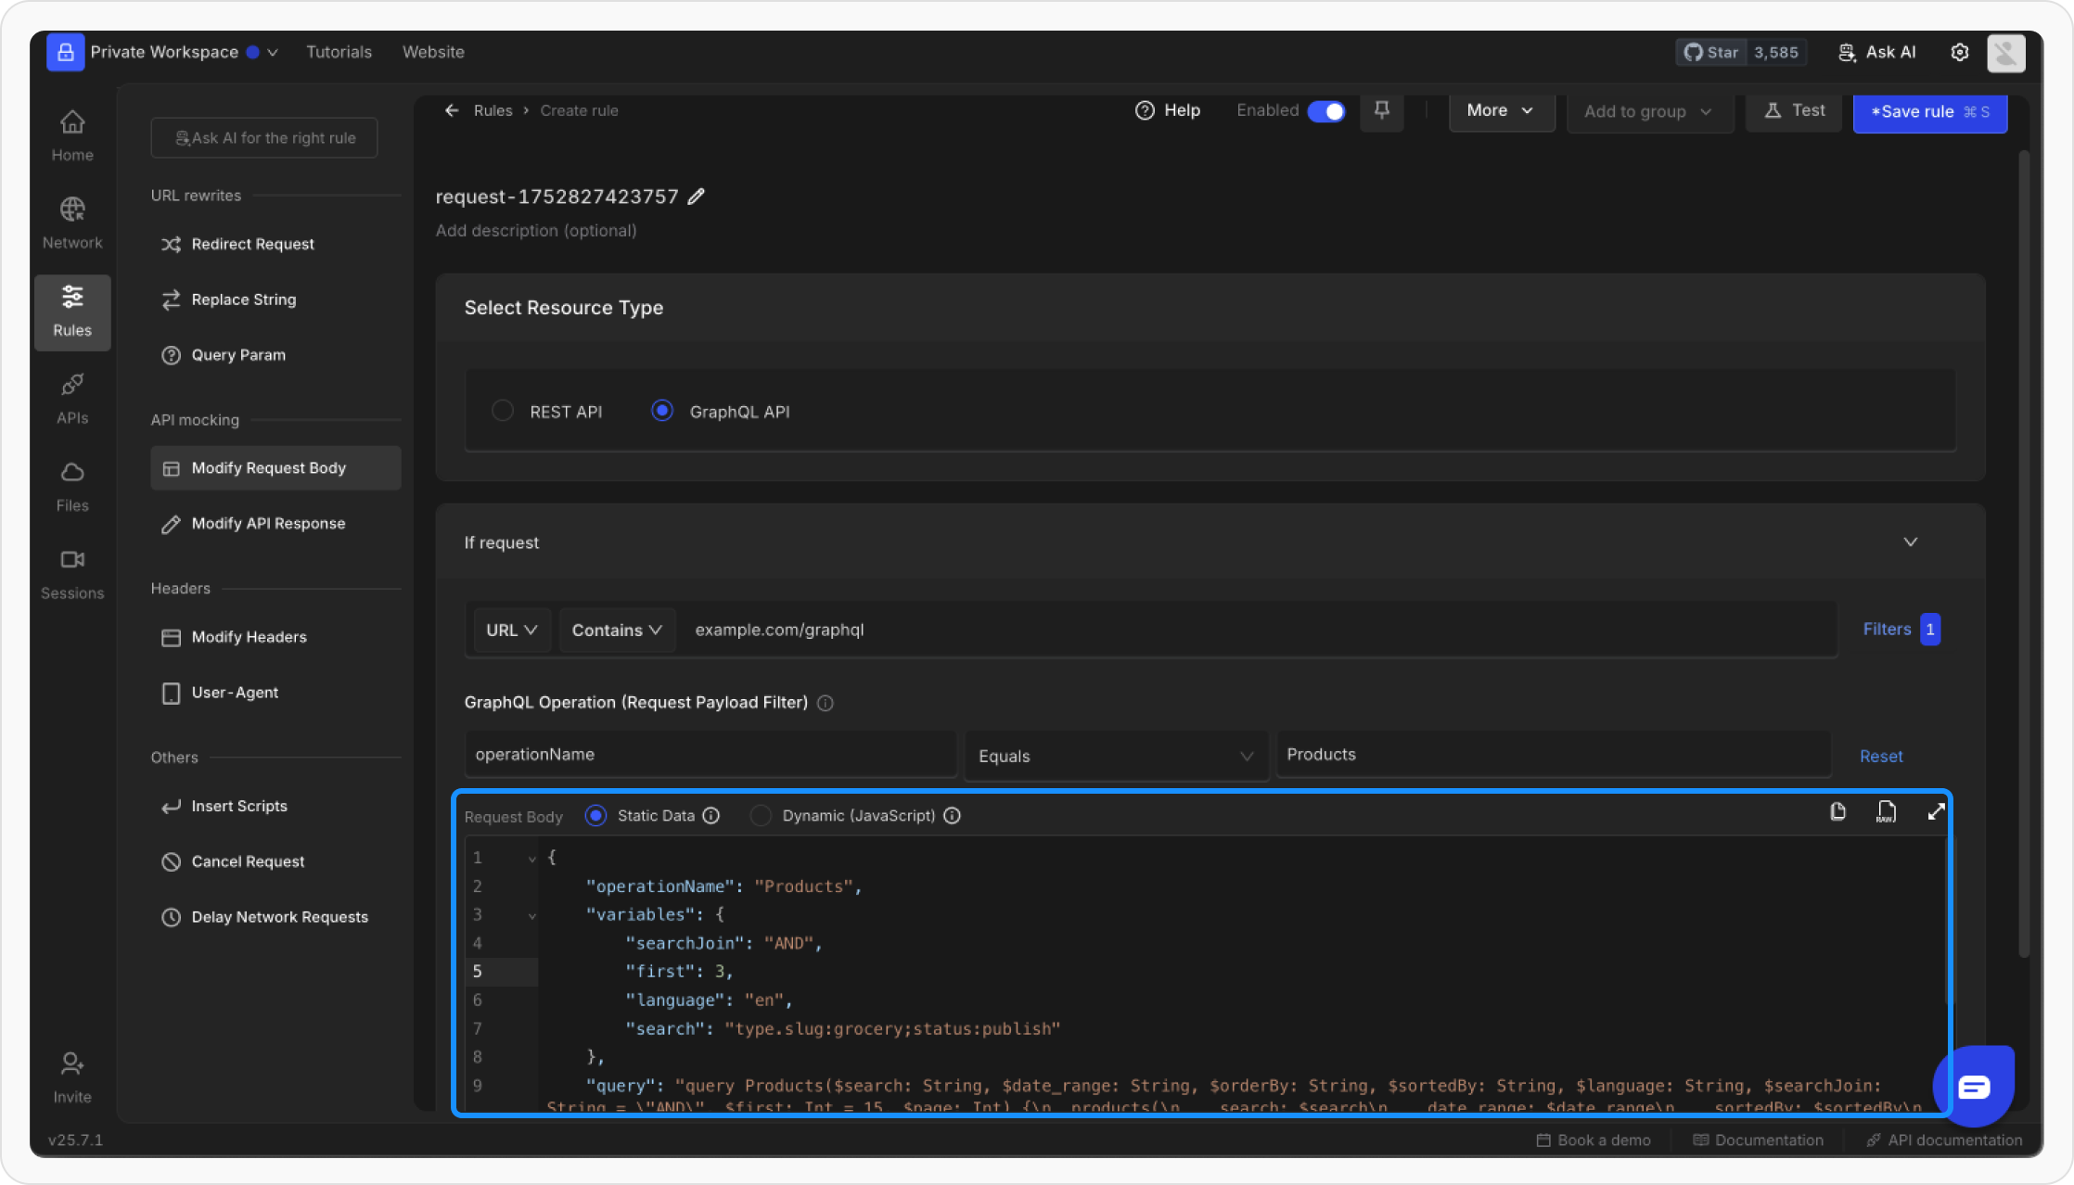
Task: Select the REST API radio button
Action: [x=503, y=411]
